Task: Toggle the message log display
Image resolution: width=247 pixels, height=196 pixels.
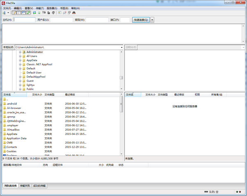Action: click(14, 13)
